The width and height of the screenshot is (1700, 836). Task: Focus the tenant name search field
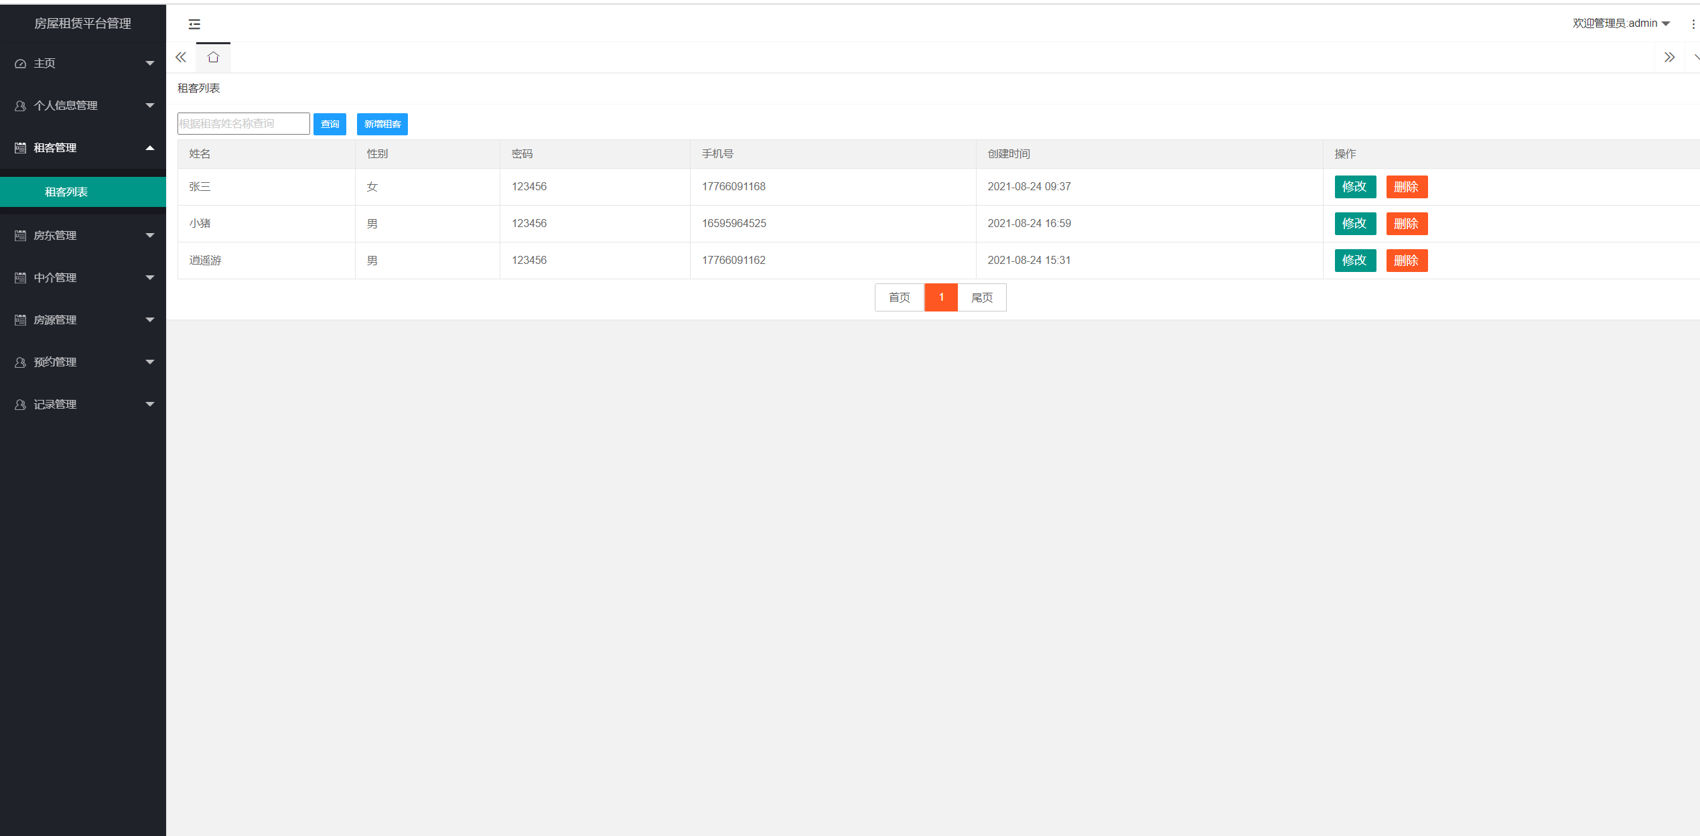[243, 124]
